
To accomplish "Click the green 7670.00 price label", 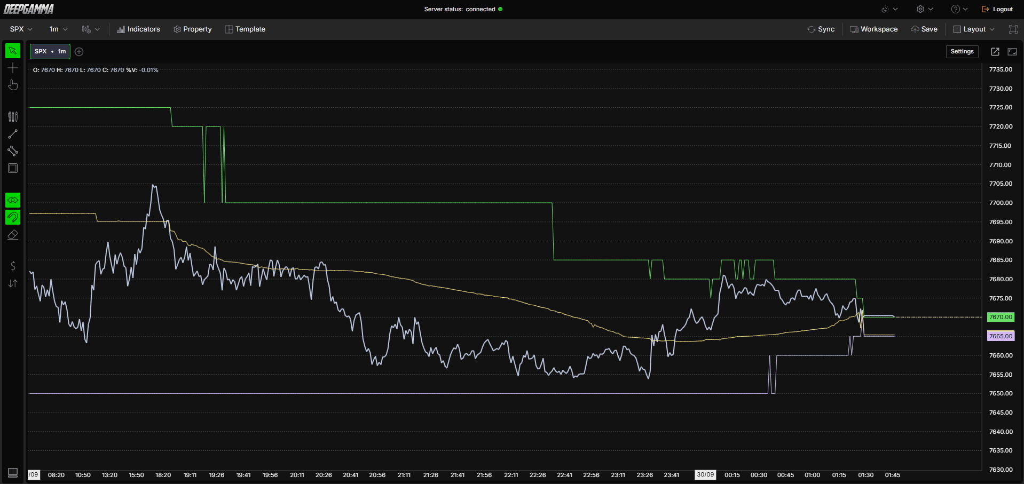I will coord(1001,317).
